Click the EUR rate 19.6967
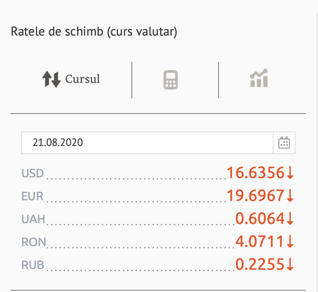The width and height of the screenshot is (318, 292). (255, 195)
